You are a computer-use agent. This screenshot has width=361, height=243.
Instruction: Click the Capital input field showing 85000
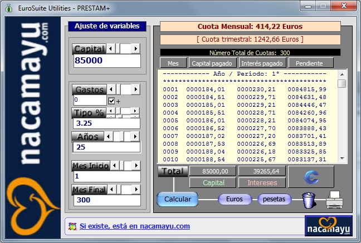106,61
